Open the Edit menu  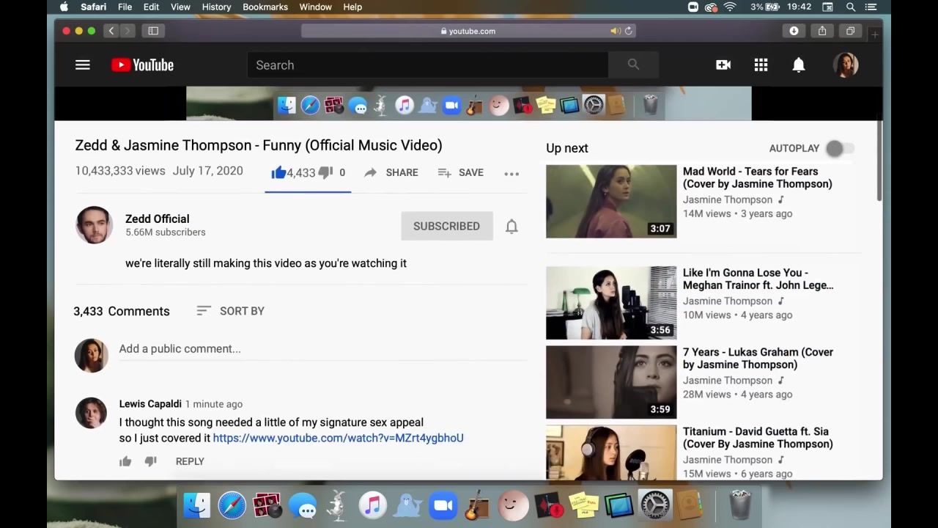(x=151, y=7)
